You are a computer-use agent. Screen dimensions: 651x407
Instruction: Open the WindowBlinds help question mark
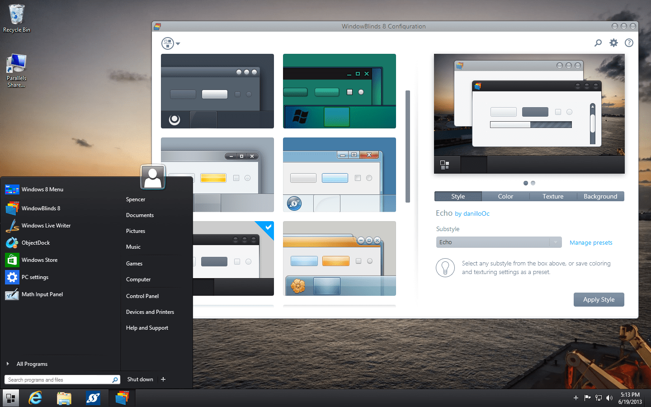coord(628,43)
